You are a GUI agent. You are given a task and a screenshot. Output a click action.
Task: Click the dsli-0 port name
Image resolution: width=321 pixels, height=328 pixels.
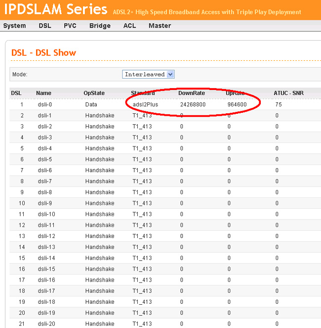point(45,104)
